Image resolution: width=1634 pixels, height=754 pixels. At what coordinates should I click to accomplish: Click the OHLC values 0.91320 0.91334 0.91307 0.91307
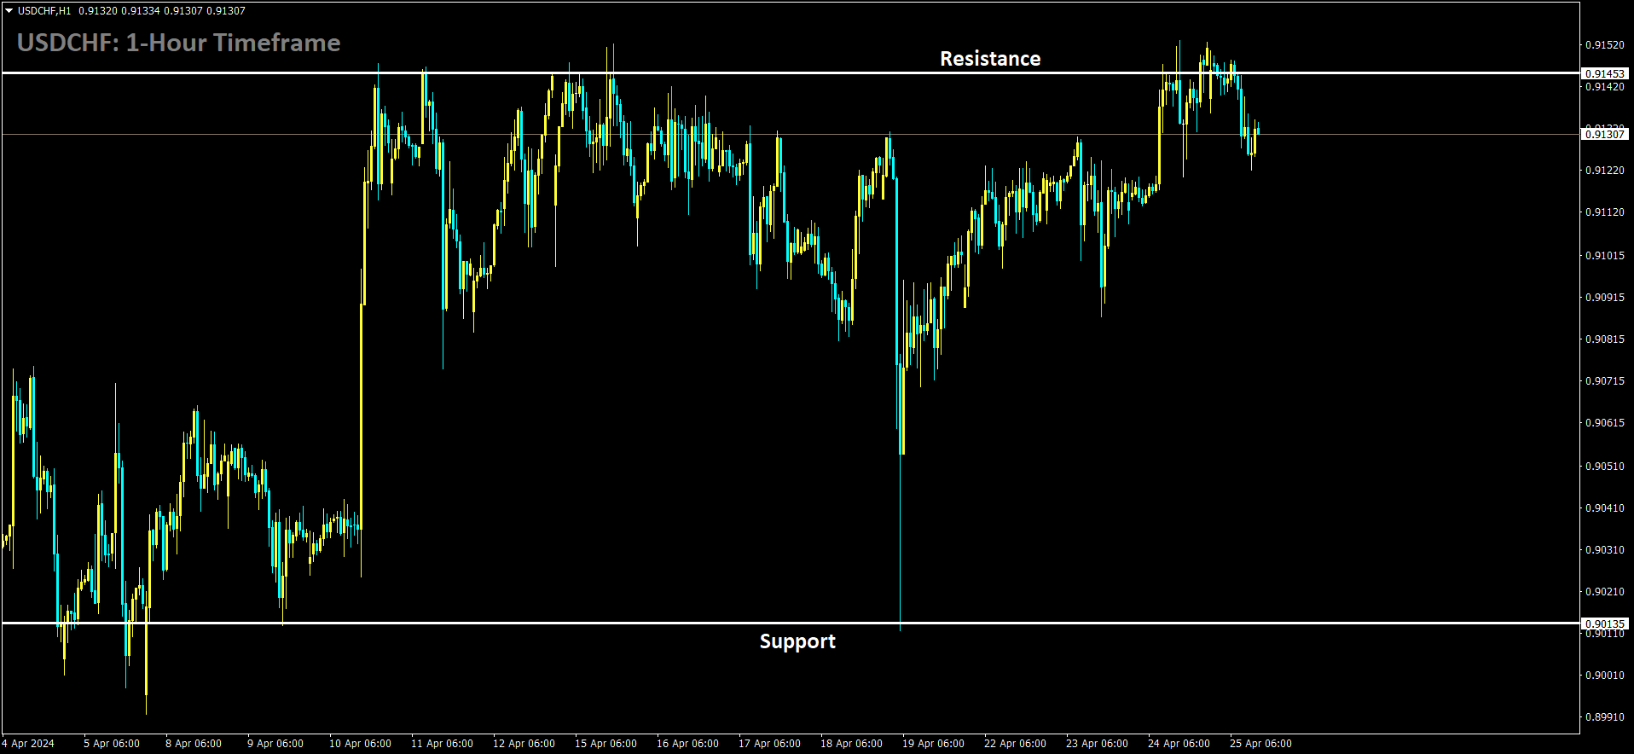162,11
